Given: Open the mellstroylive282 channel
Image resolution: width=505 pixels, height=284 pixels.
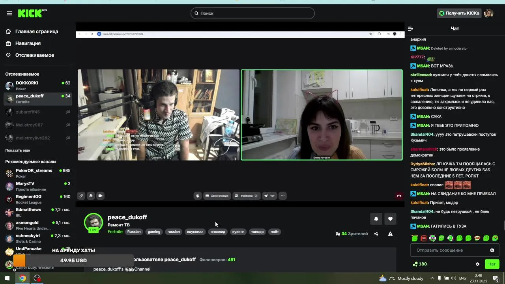Looking at the screenshot, I should click(38, 138).
